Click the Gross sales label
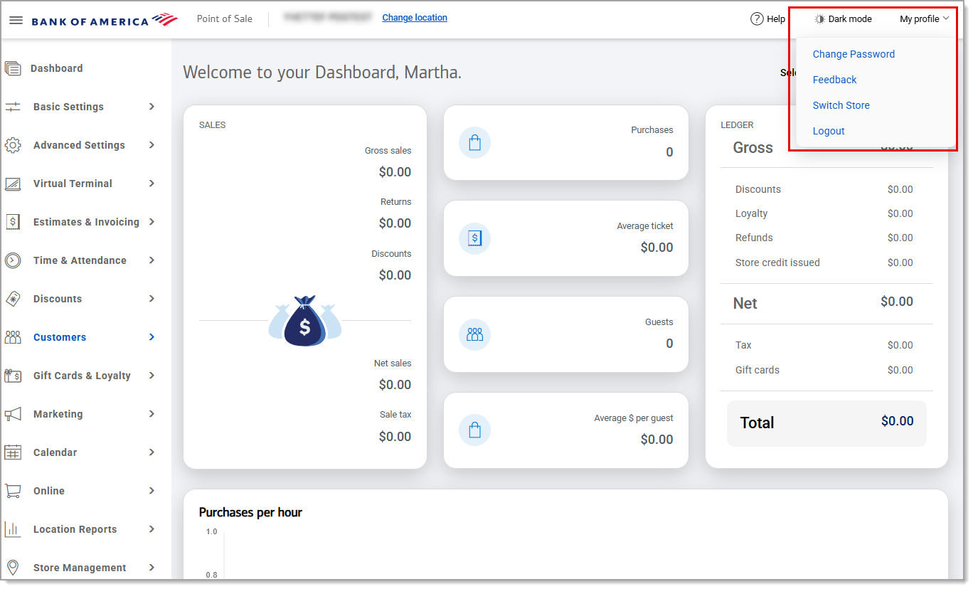Screen dimensions: 973x589 (388, 151)
